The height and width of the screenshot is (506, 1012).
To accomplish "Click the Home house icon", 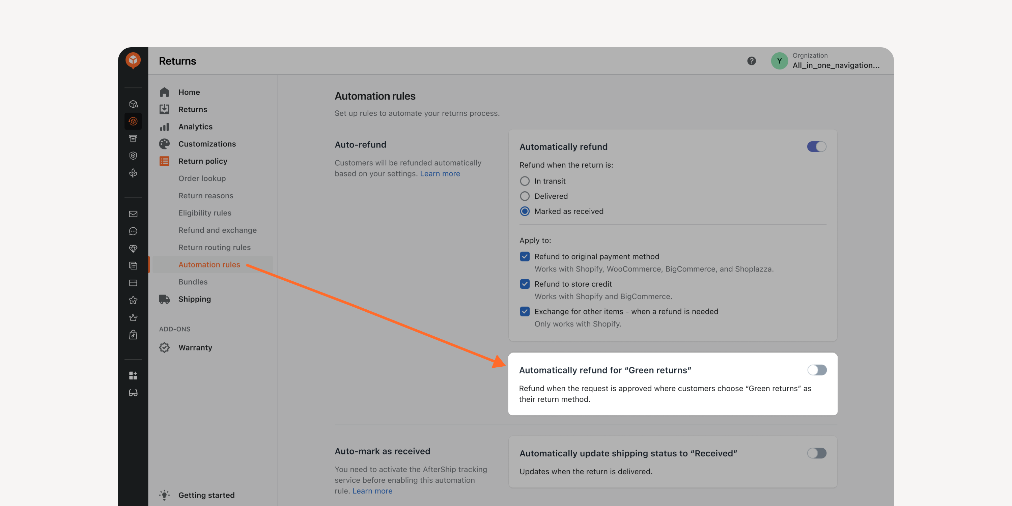I will pos(164,92).
